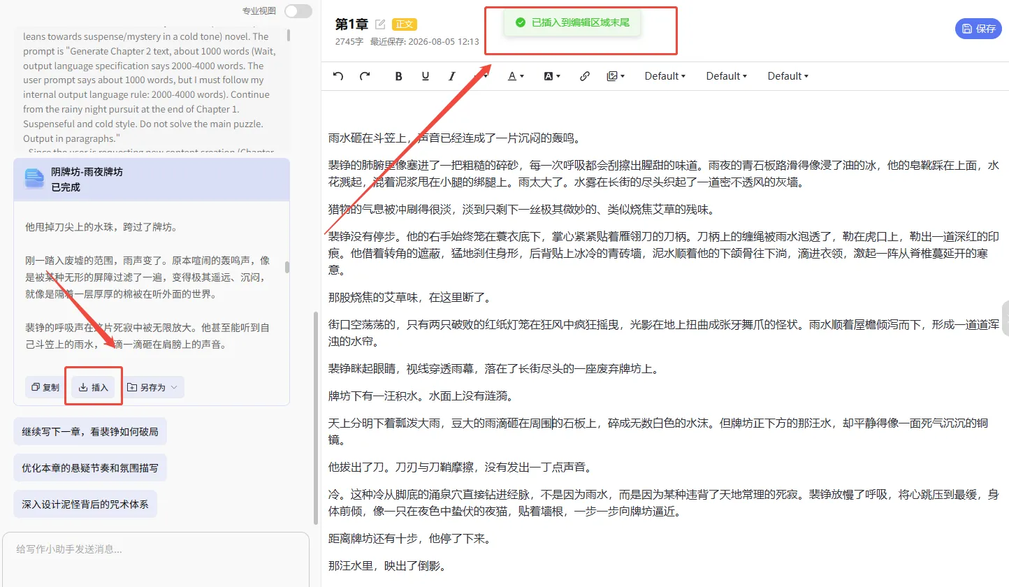Select suggestion 优化本章的悬疑节奏和氛围描写

click(90, 468)
